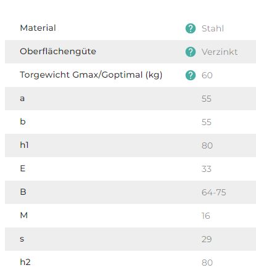Select the h2 row label
The width and height of the screenshot is (256, 273).
coord(25,262)
